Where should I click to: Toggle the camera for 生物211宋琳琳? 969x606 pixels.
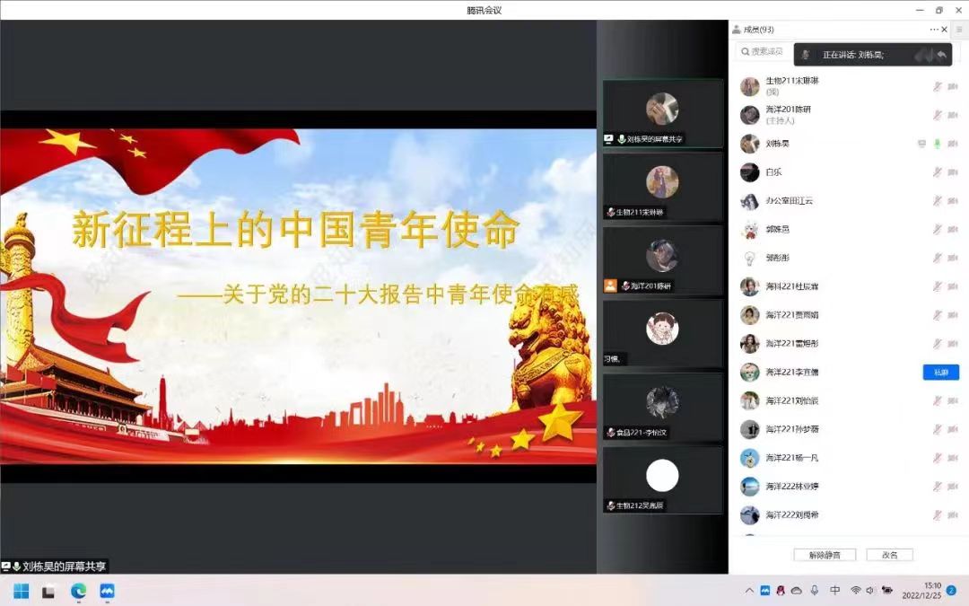tap(953, 87)
